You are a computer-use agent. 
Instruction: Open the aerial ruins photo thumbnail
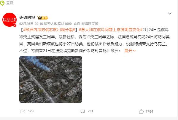(51, 79)
